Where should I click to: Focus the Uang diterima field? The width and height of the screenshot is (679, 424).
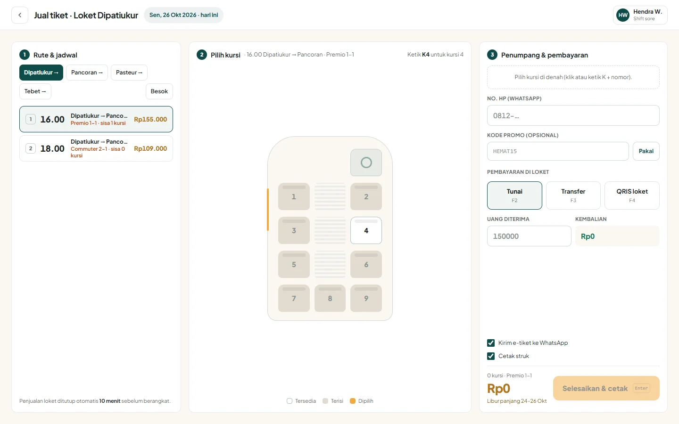[529, 236]
